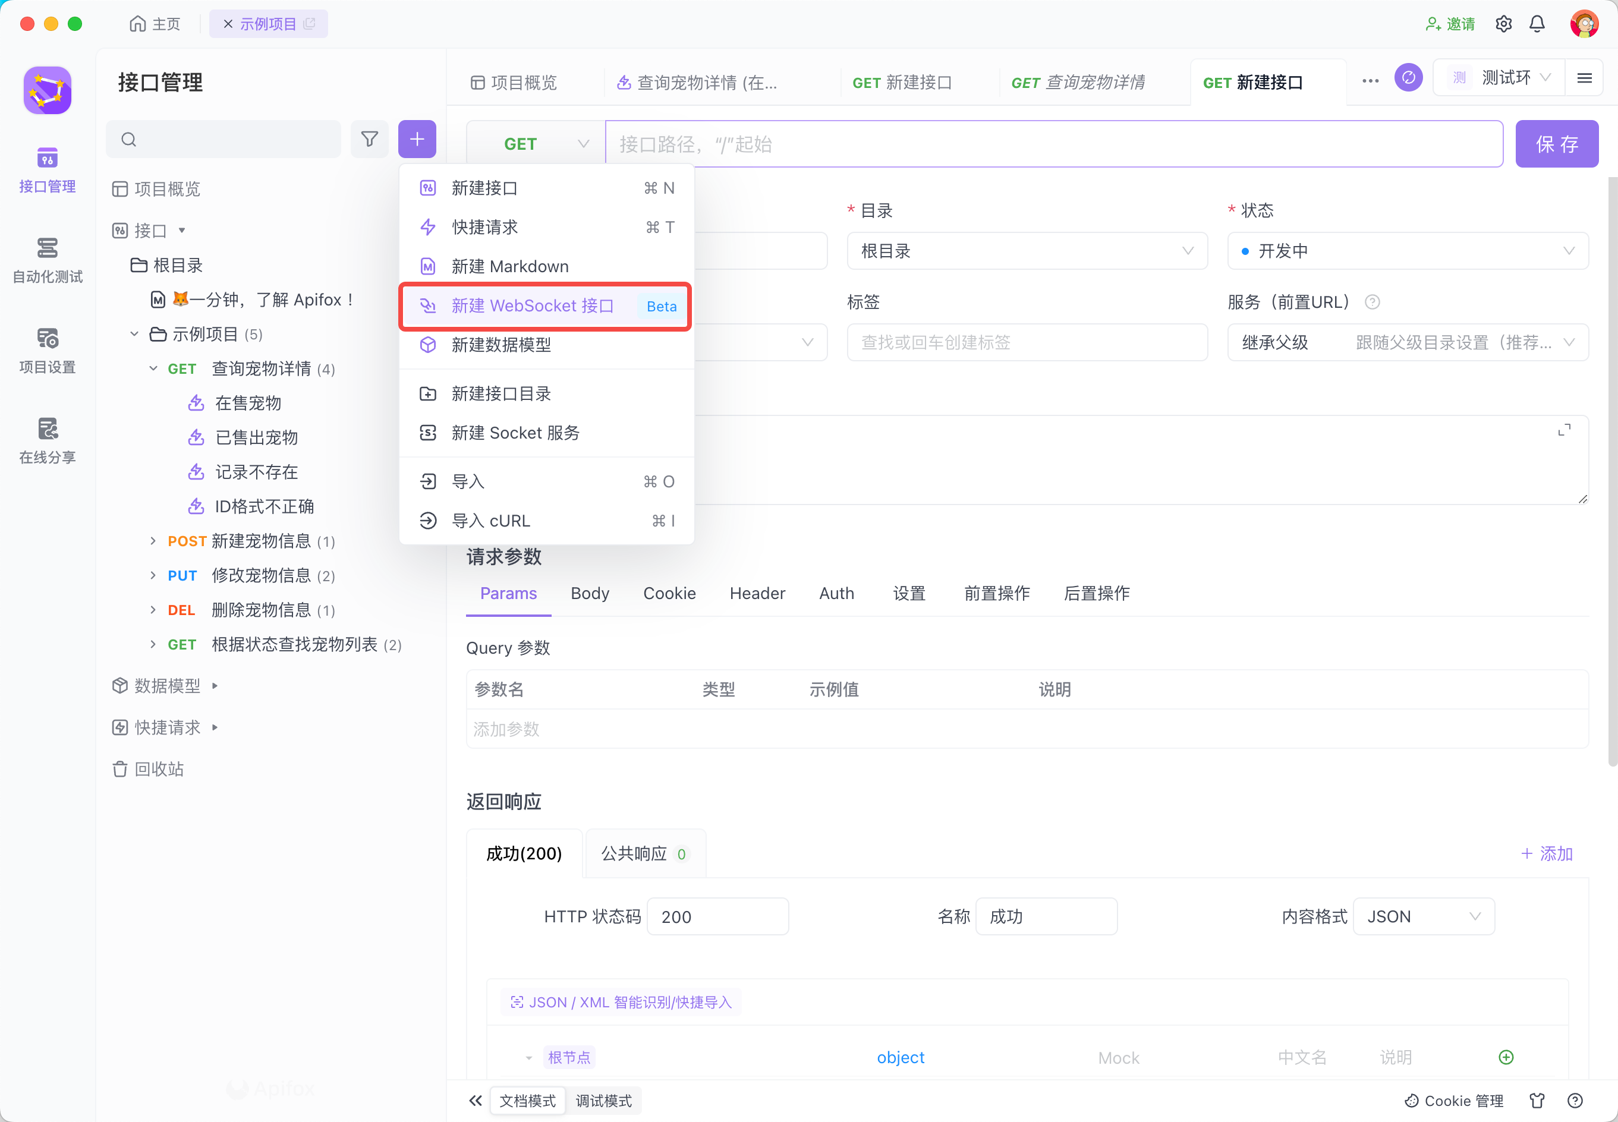This screenshot has height=1122, width=1618.
Task: Open the 接口管理 panel in the left sidebar
Action: [x=46, y=169]
